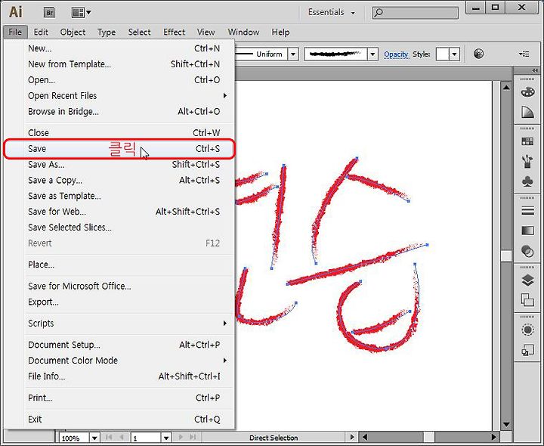Click horizontal scrollbar right arrow

494,437
